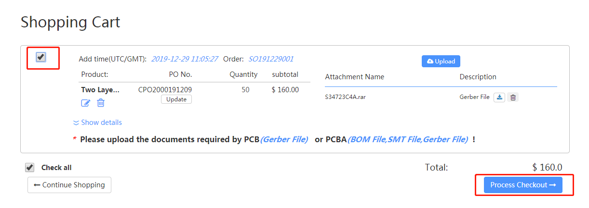The image size is (589, 208).
Task: Open order link SO191229001
Action: point(271,59)
